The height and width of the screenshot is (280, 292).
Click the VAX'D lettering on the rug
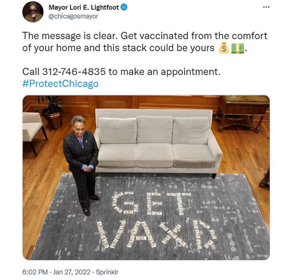coord(157,234)
